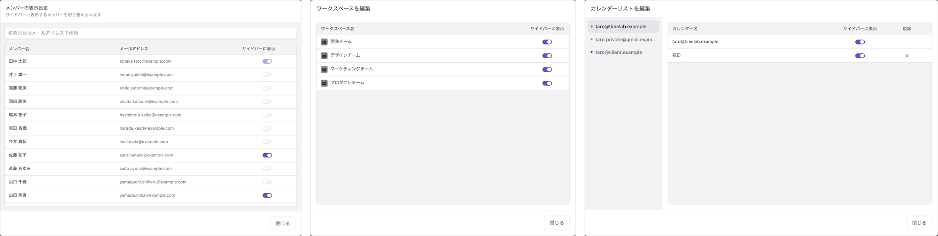Image resolution: width=938 pixels, height=236 pixels.
Task: Click member name 山田 美香
Action: coord(17,195)
